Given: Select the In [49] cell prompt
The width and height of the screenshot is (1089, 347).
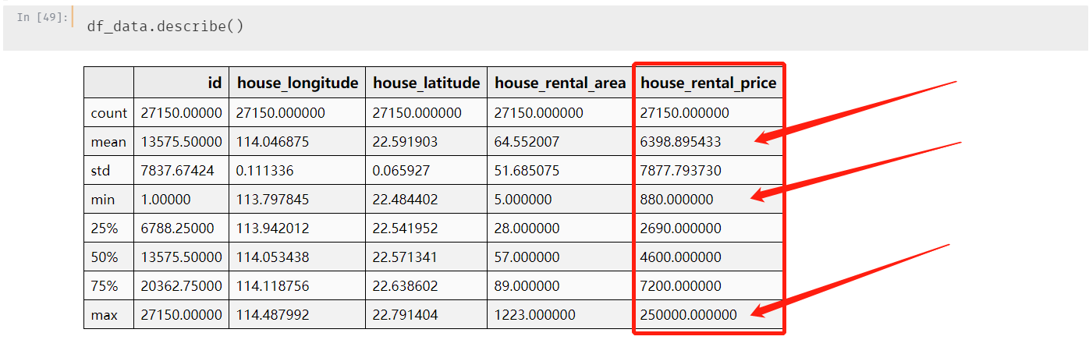Looking at the screenshot, I should coord(42,17).
